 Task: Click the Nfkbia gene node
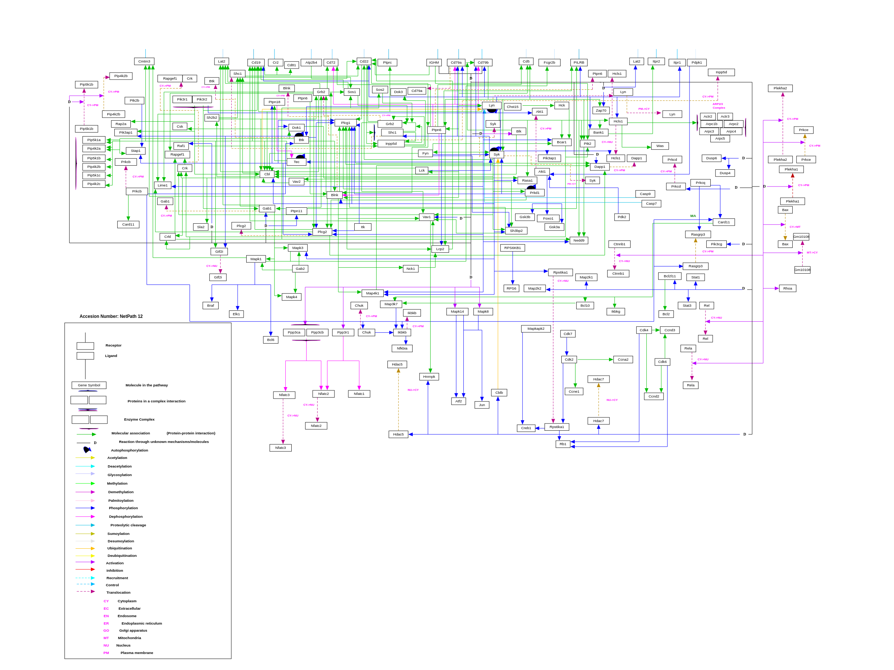coord(402,348)
